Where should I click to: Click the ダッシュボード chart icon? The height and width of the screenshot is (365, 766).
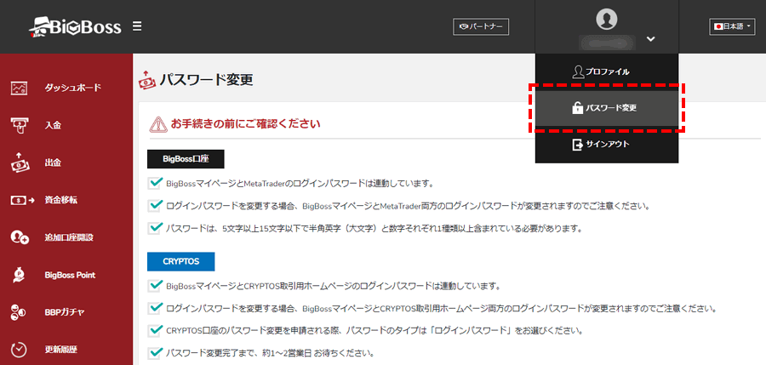20,88
